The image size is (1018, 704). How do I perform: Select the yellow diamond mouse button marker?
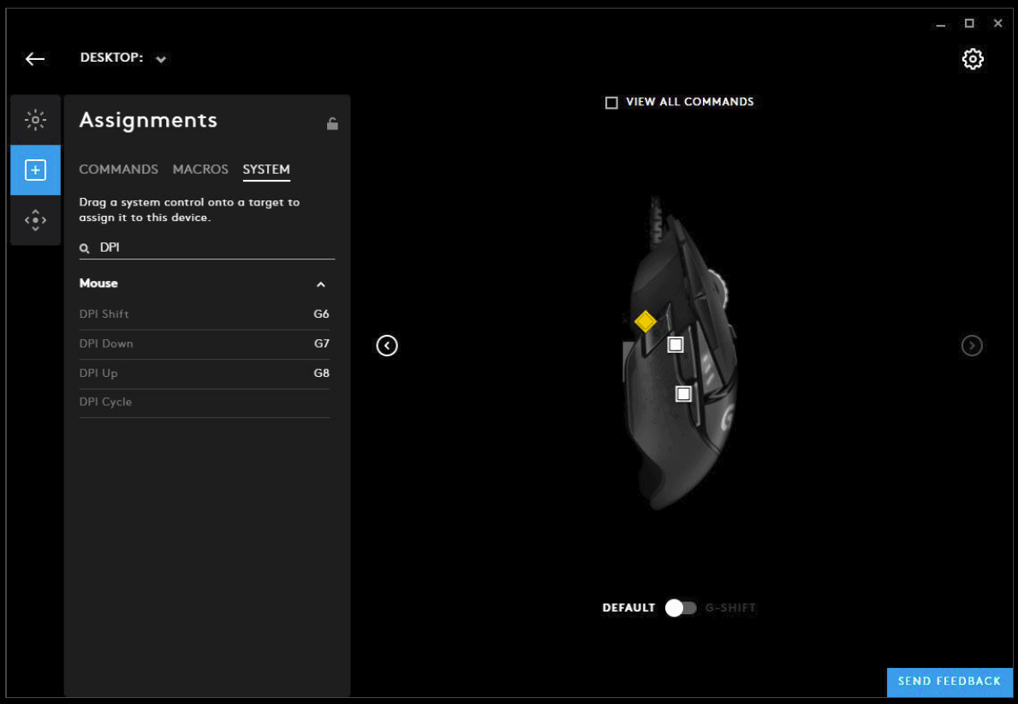coord(645,321)
